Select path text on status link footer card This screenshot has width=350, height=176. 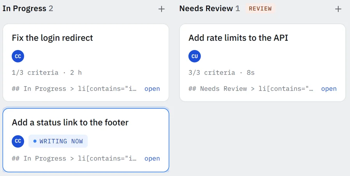pos(74,159)
